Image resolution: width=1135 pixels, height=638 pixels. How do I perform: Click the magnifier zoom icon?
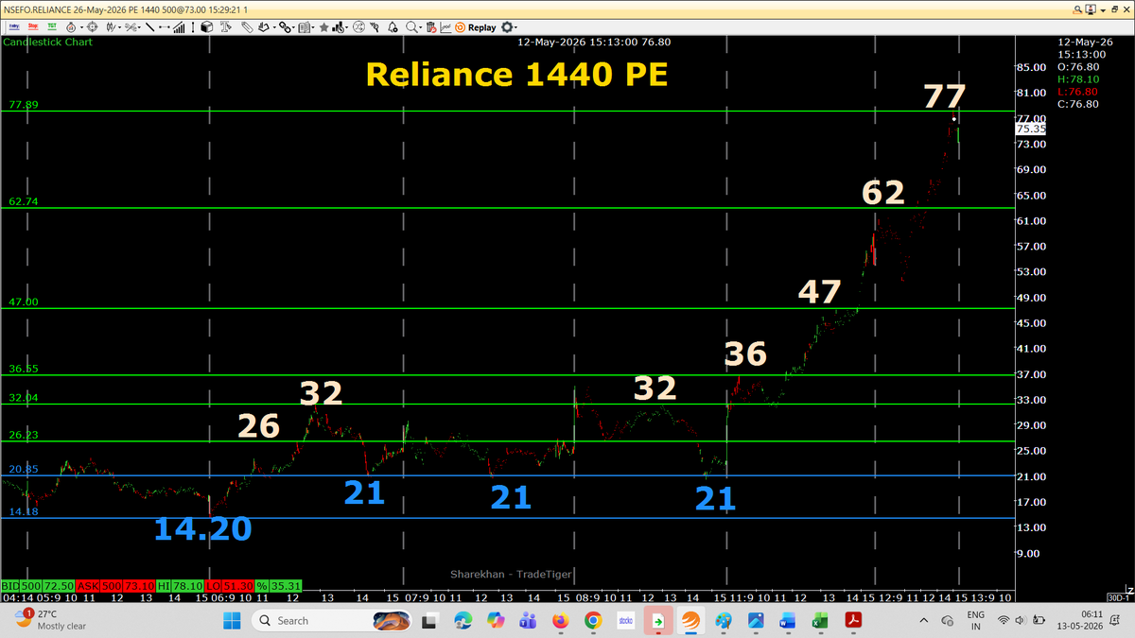pos(411,27)
